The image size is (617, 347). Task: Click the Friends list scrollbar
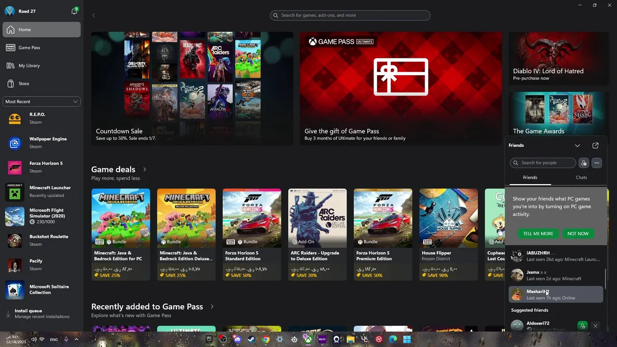605,280
